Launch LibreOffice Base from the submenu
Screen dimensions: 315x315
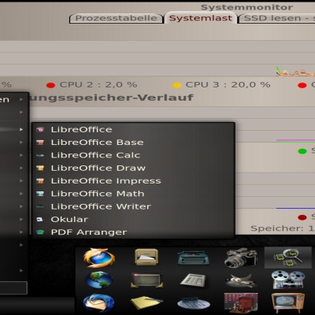[133, 143]
